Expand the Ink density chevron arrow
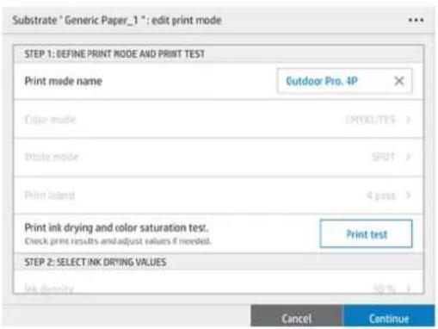Screen dimensions: 438x329 pos(409,289)
